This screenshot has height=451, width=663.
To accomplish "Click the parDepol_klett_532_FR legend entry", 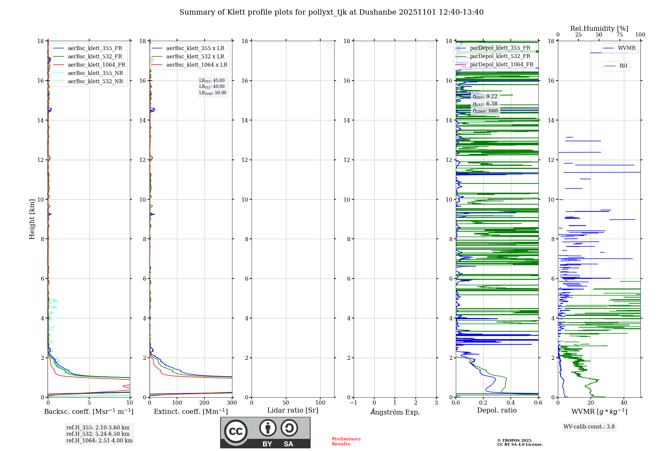I will [x=500, y=56].
